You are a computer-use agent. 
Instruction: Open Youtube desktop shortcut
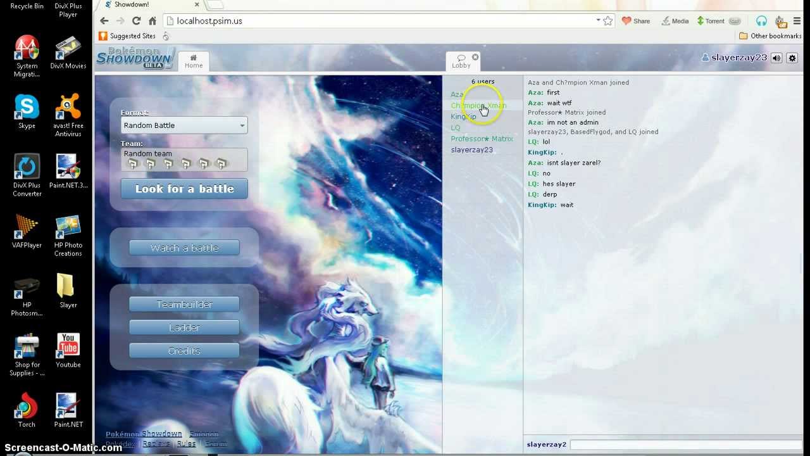point(68,351)
